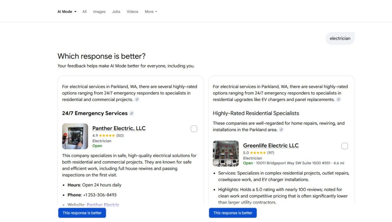Click link icon beside 24/7 Emergency Services heading

tap(132, 113)
